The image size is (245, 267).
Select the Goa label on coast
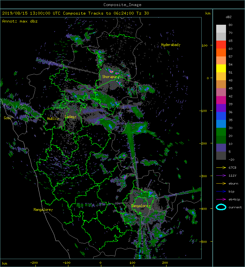tap(7, 118)
